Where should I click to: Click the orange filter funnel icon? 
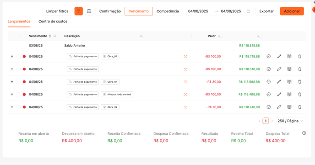[x=79, y=11]
